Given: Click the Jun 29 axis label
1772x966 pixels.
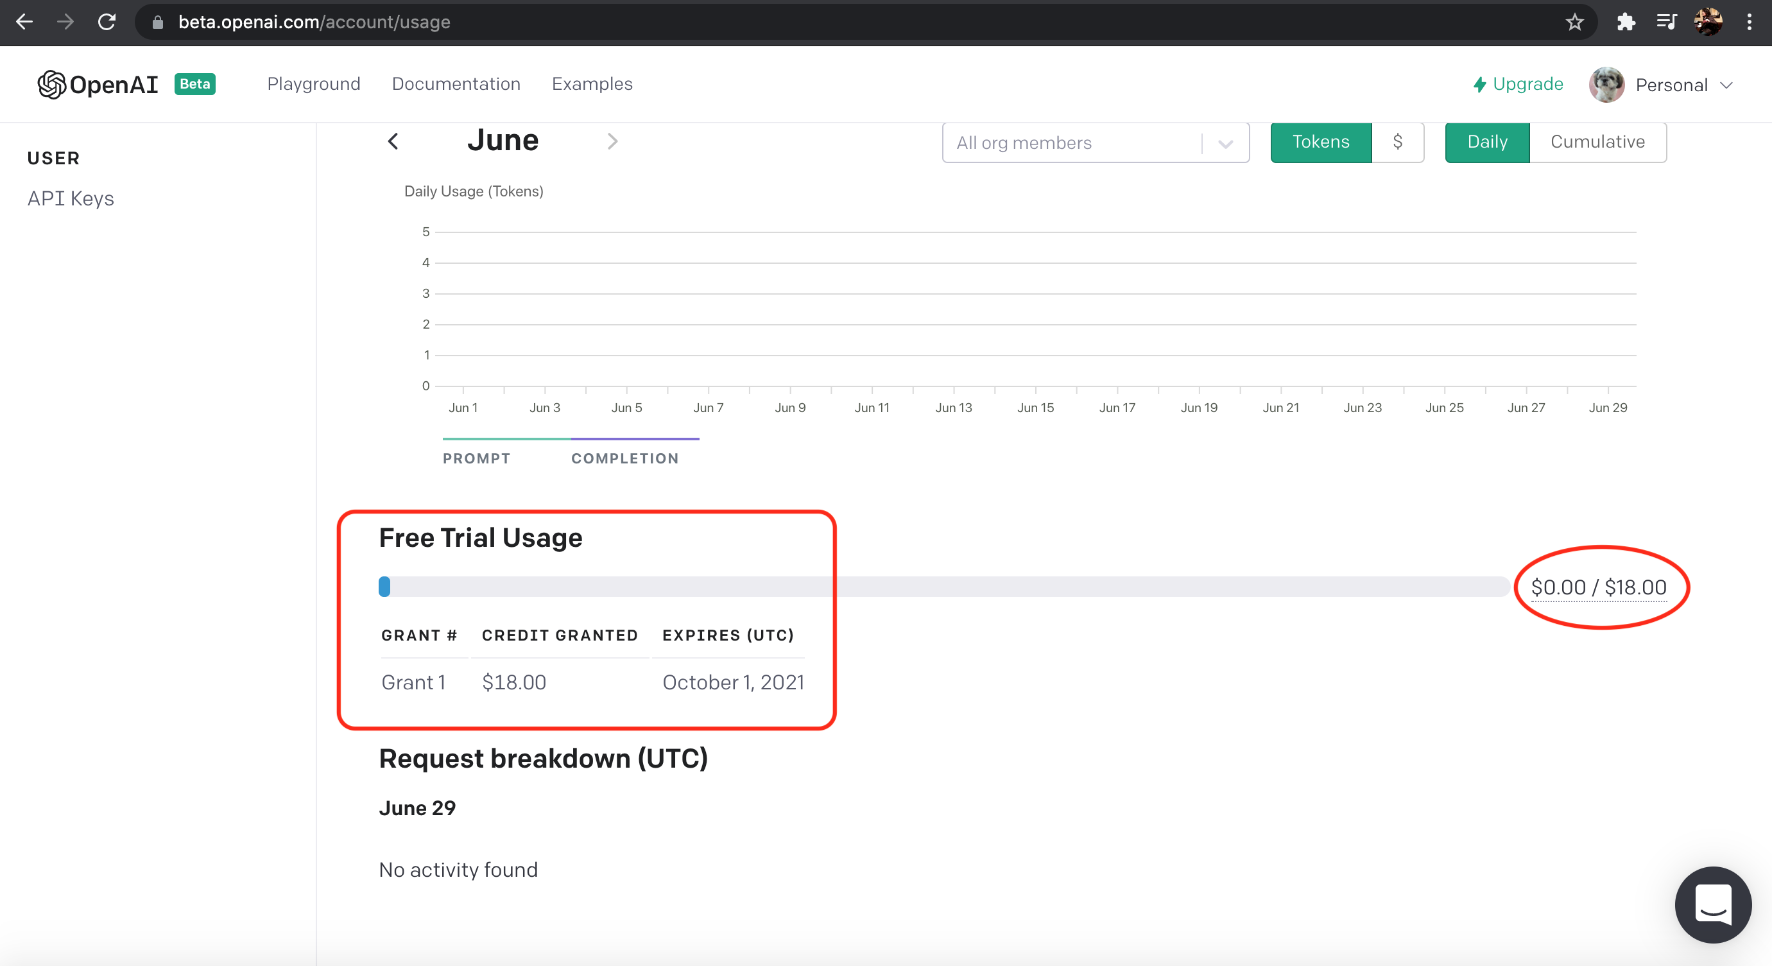Looking at the screenshot, I should click(x=1608, y=408).
